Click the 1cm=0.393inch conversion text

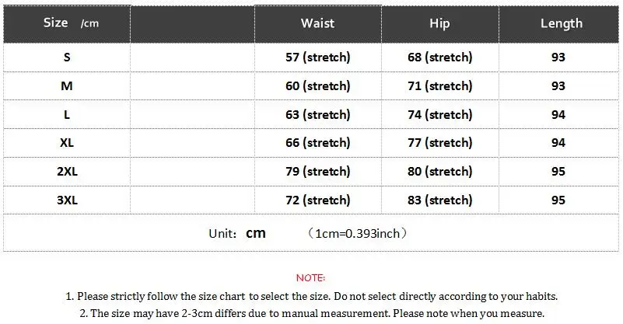coord(357,233)
